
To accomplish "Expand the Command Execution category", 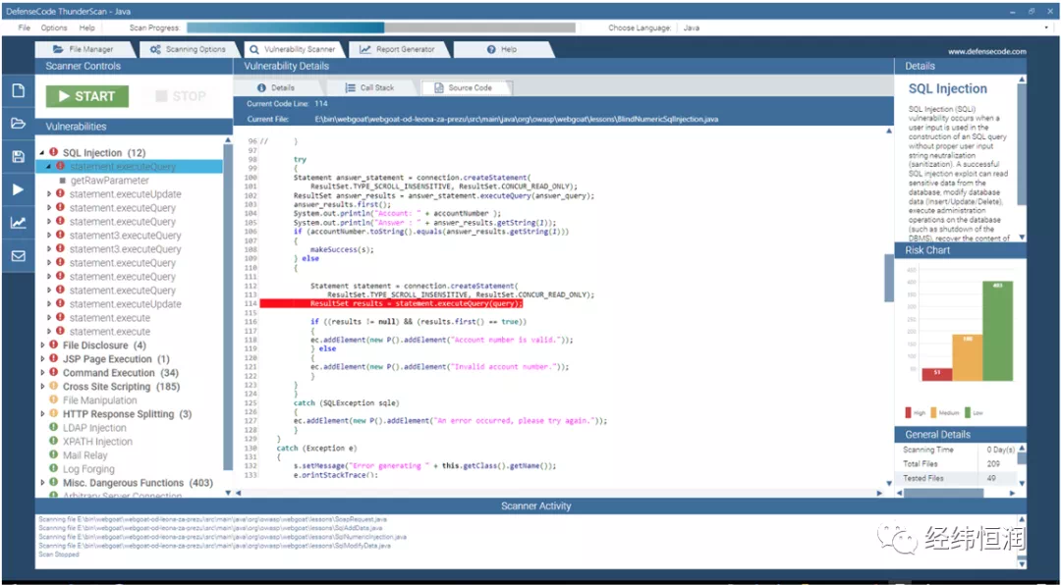I will click(42, 373).
